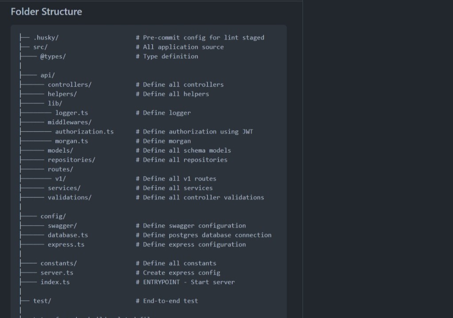The image size is (453, 318).
Task: Click the constants/ folder entry
Action: (x=58, y=263)
